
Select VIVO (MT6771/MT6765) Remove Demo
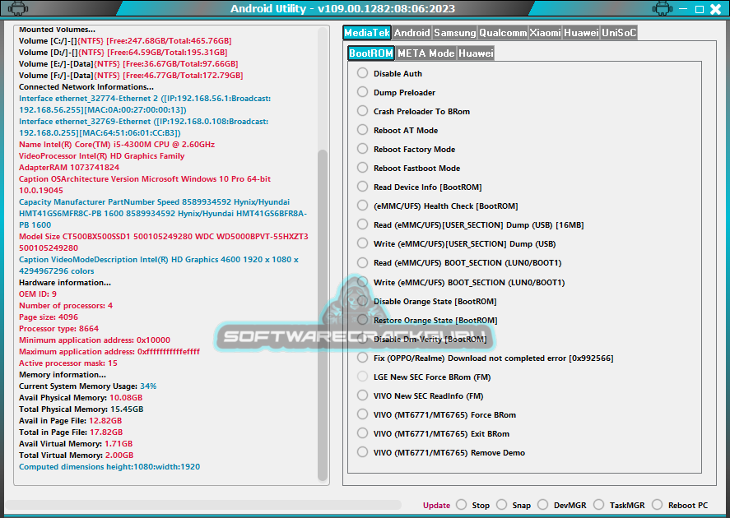tap(362, 452)
